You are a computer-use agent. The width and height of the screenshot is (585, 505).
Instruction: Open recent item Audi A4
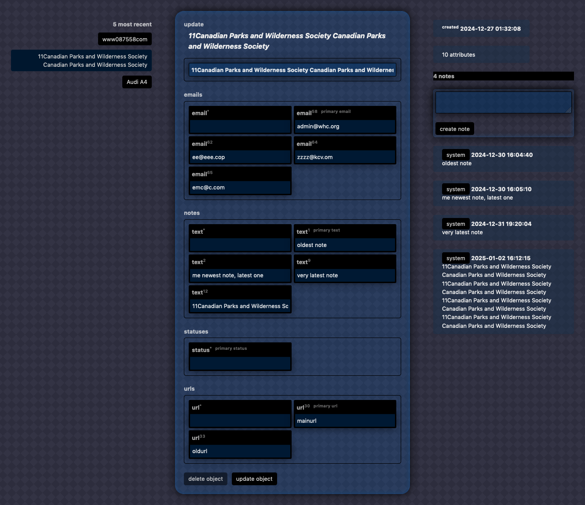tap(137, 82)
